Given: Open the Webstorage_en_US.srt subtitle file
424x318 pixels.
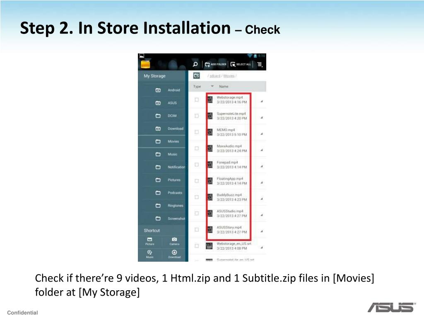Looking at the screenshot, I should coord(234,243).
